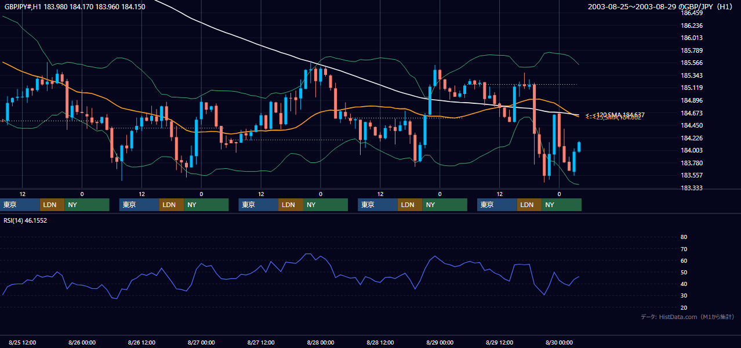Click the 8/28 00:00 time axis label

pyautogui.click(x=321, y=342)
